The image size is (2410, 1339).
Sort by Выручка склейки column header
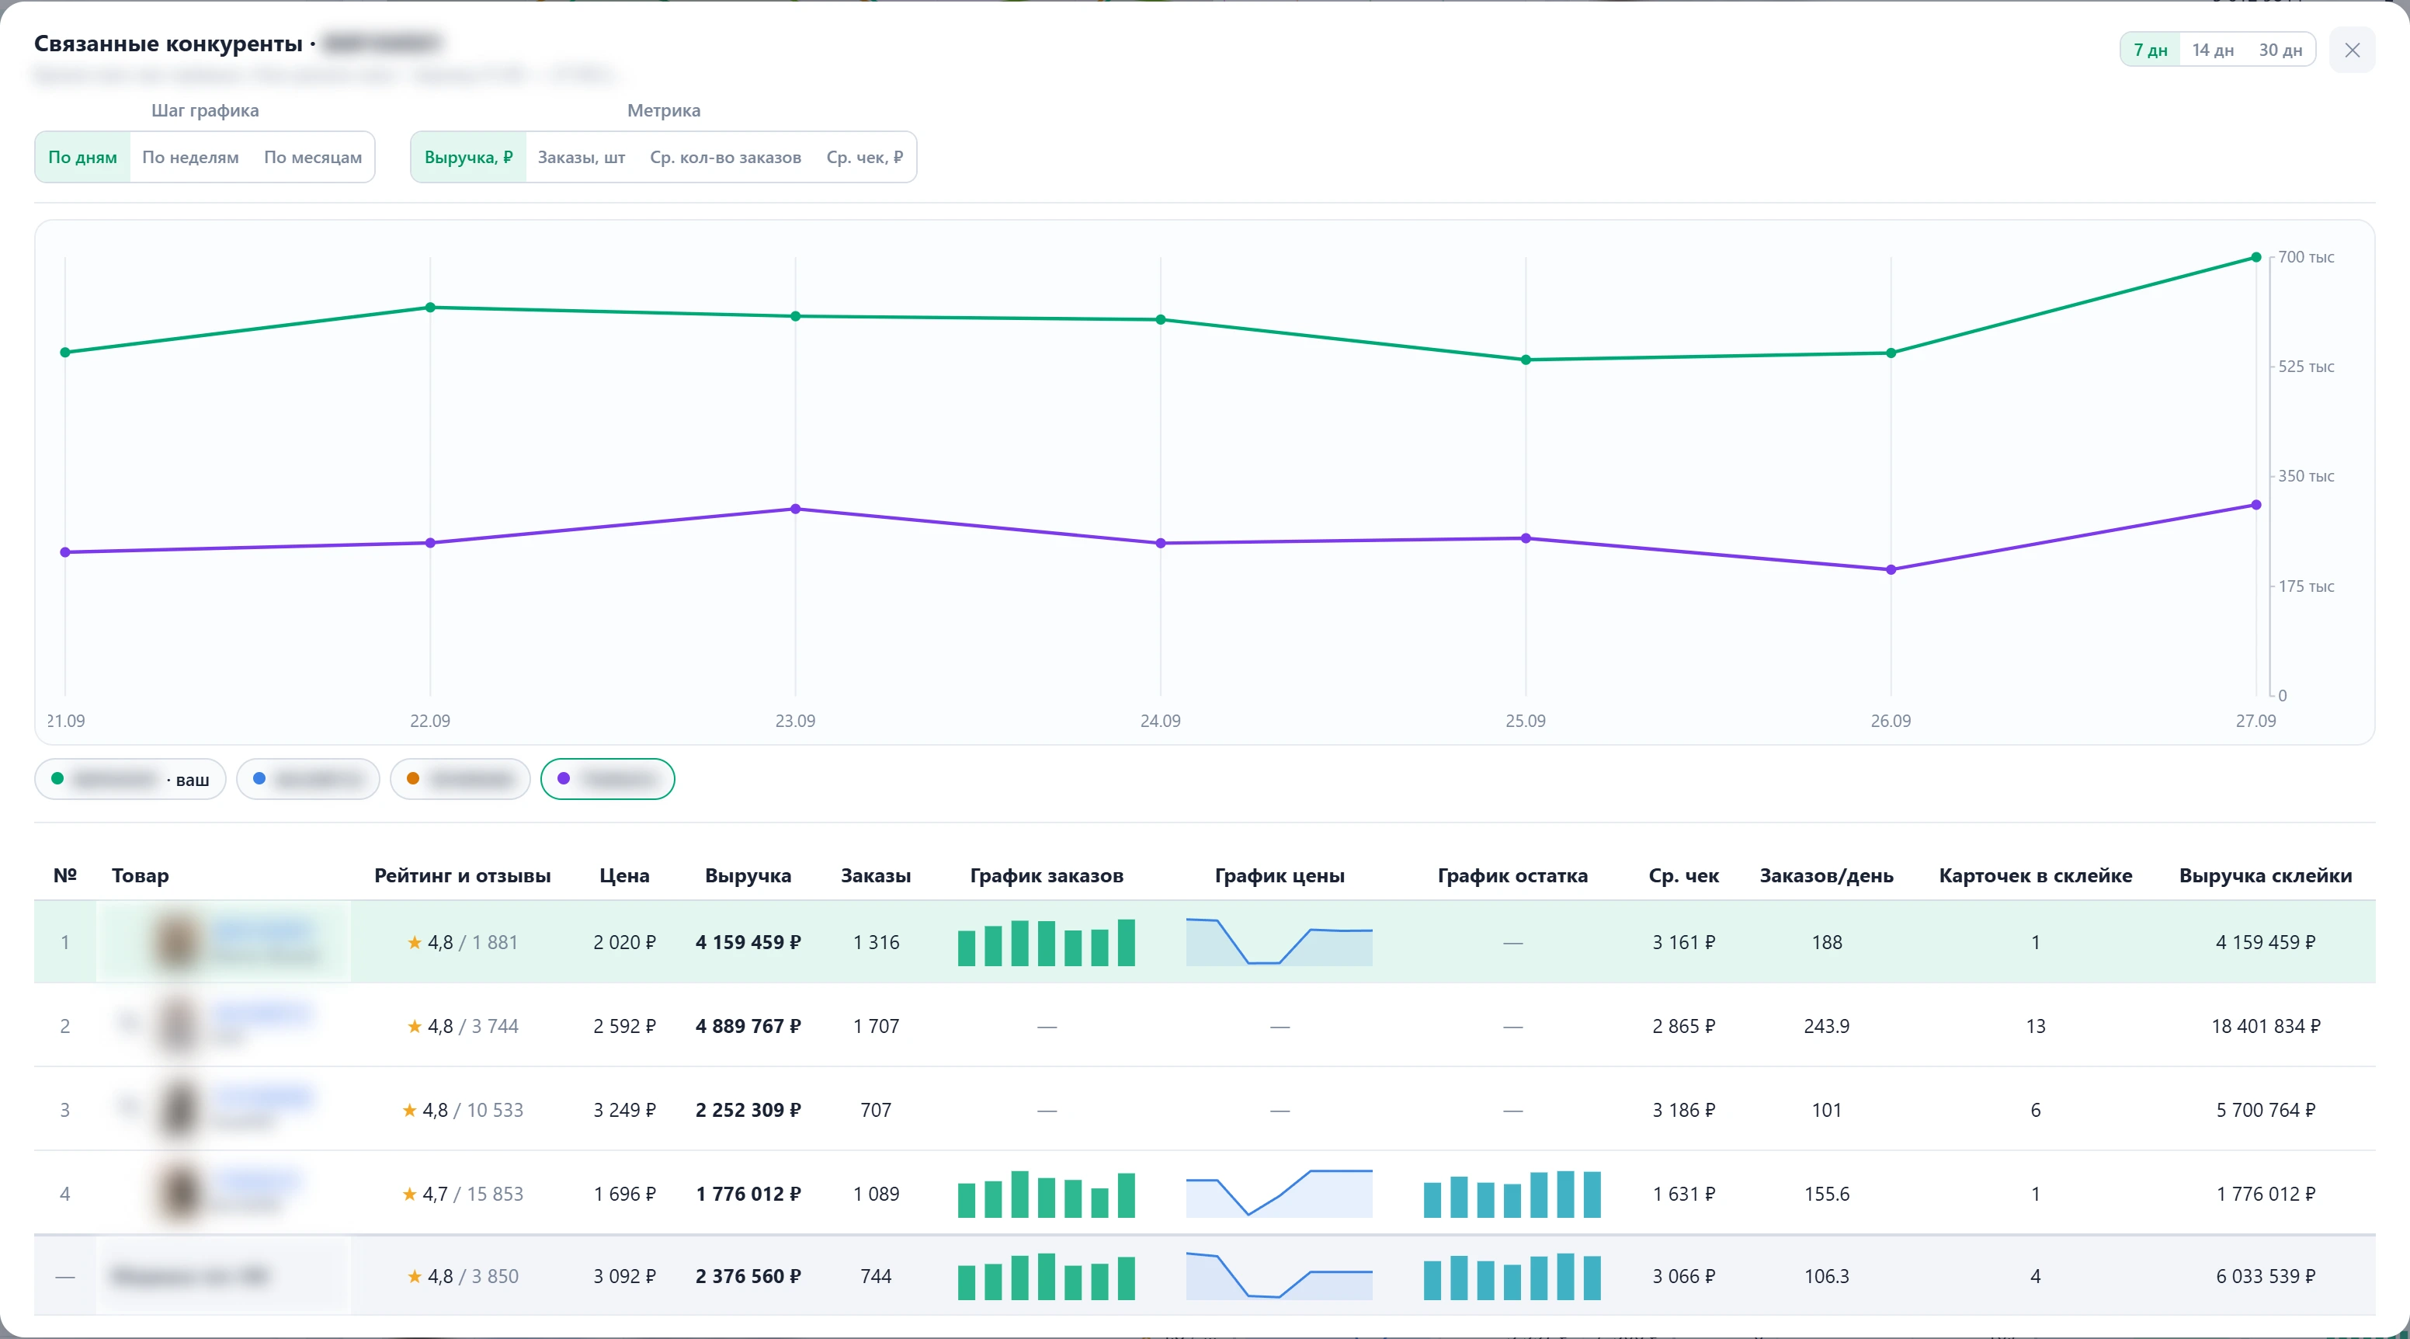click(2265, 876)
